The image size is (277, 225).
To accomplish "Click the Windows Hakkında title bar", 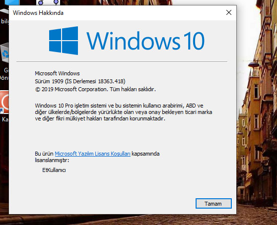I will (x=117, y=13).
